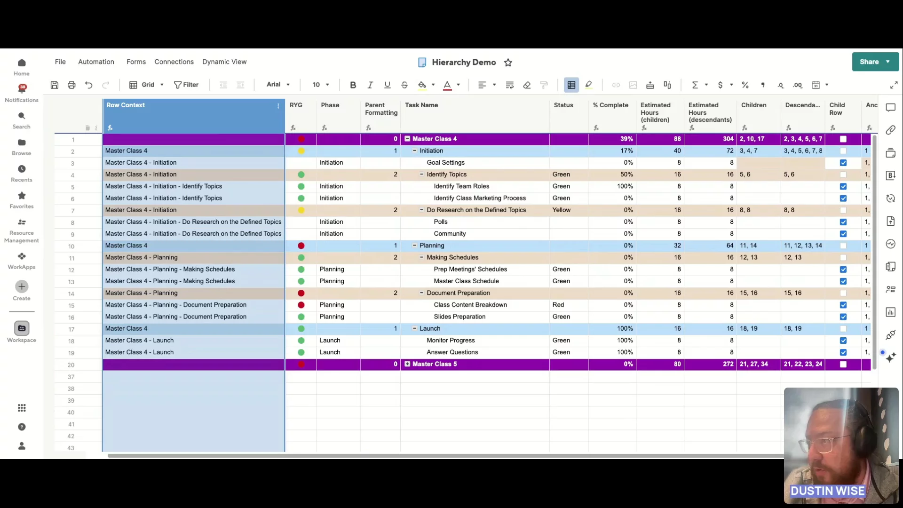
Task: Collapse the Master Class 4 row
Action: [x=408, y=139]
